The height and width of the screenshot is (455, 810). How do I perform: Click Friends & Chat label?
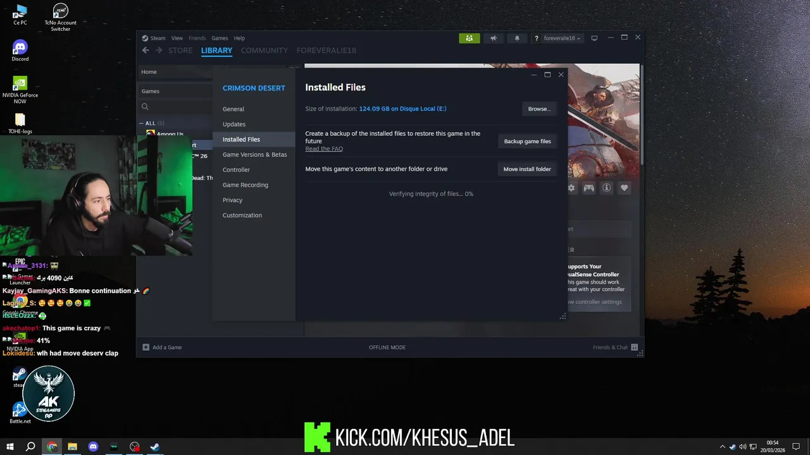point(610,347)
